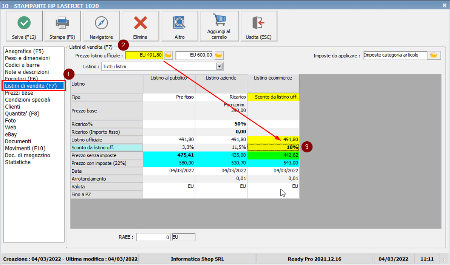Click the 50% Ricarico% cell
This screenshot has height=265, width=450.
[x=221, y=124]
